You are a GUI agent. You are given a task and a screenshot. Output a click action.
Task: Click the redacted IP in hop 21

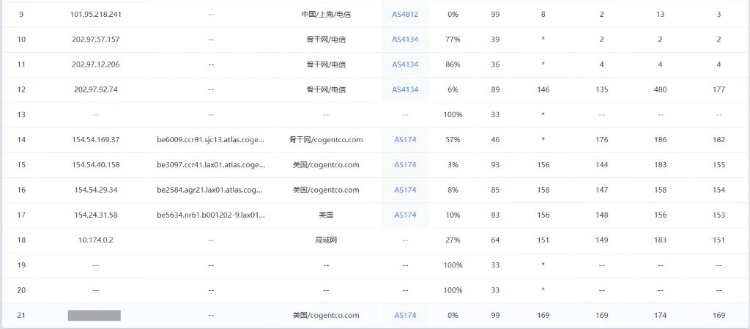click(x=94, y=315)
